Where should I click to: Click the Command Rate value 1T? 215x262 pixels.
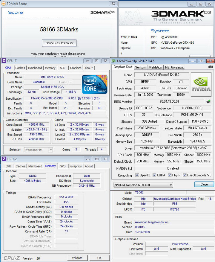coord(66,231)
